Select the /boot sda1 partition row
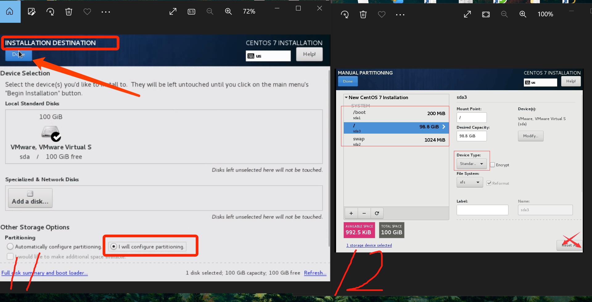 396,115
